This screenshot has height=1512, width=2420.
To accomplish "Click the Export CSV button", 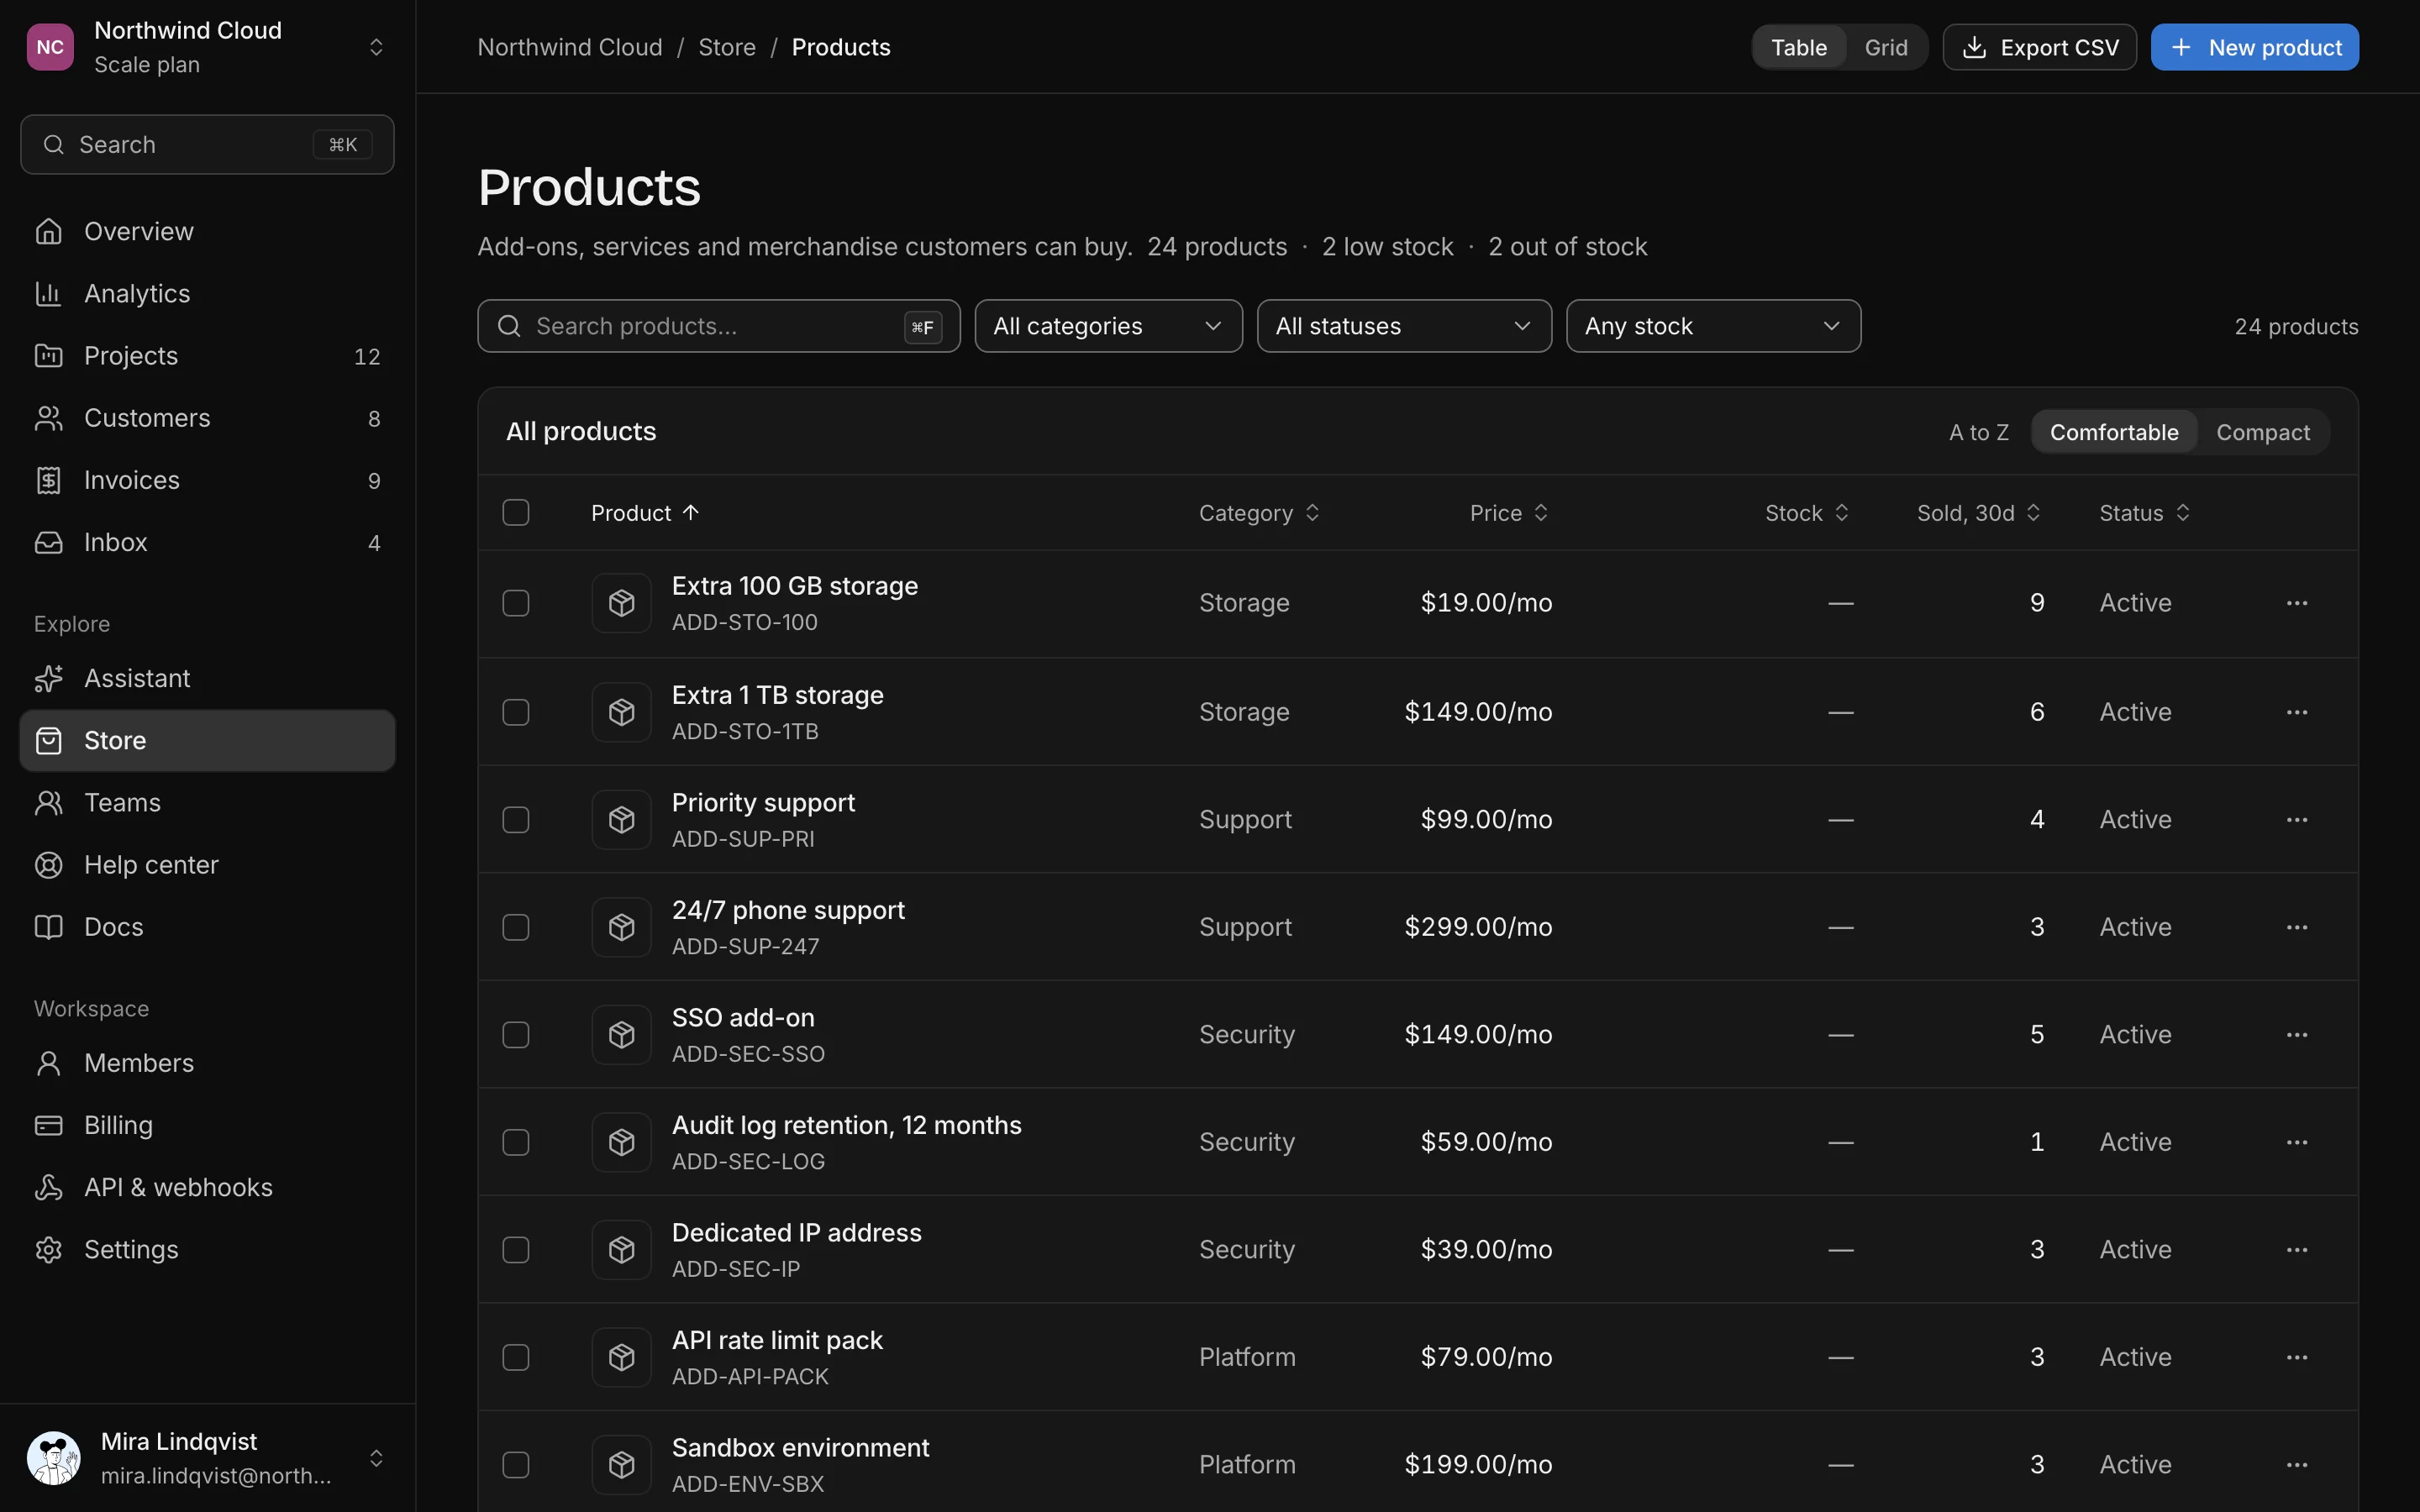I will coord(2039,47).
